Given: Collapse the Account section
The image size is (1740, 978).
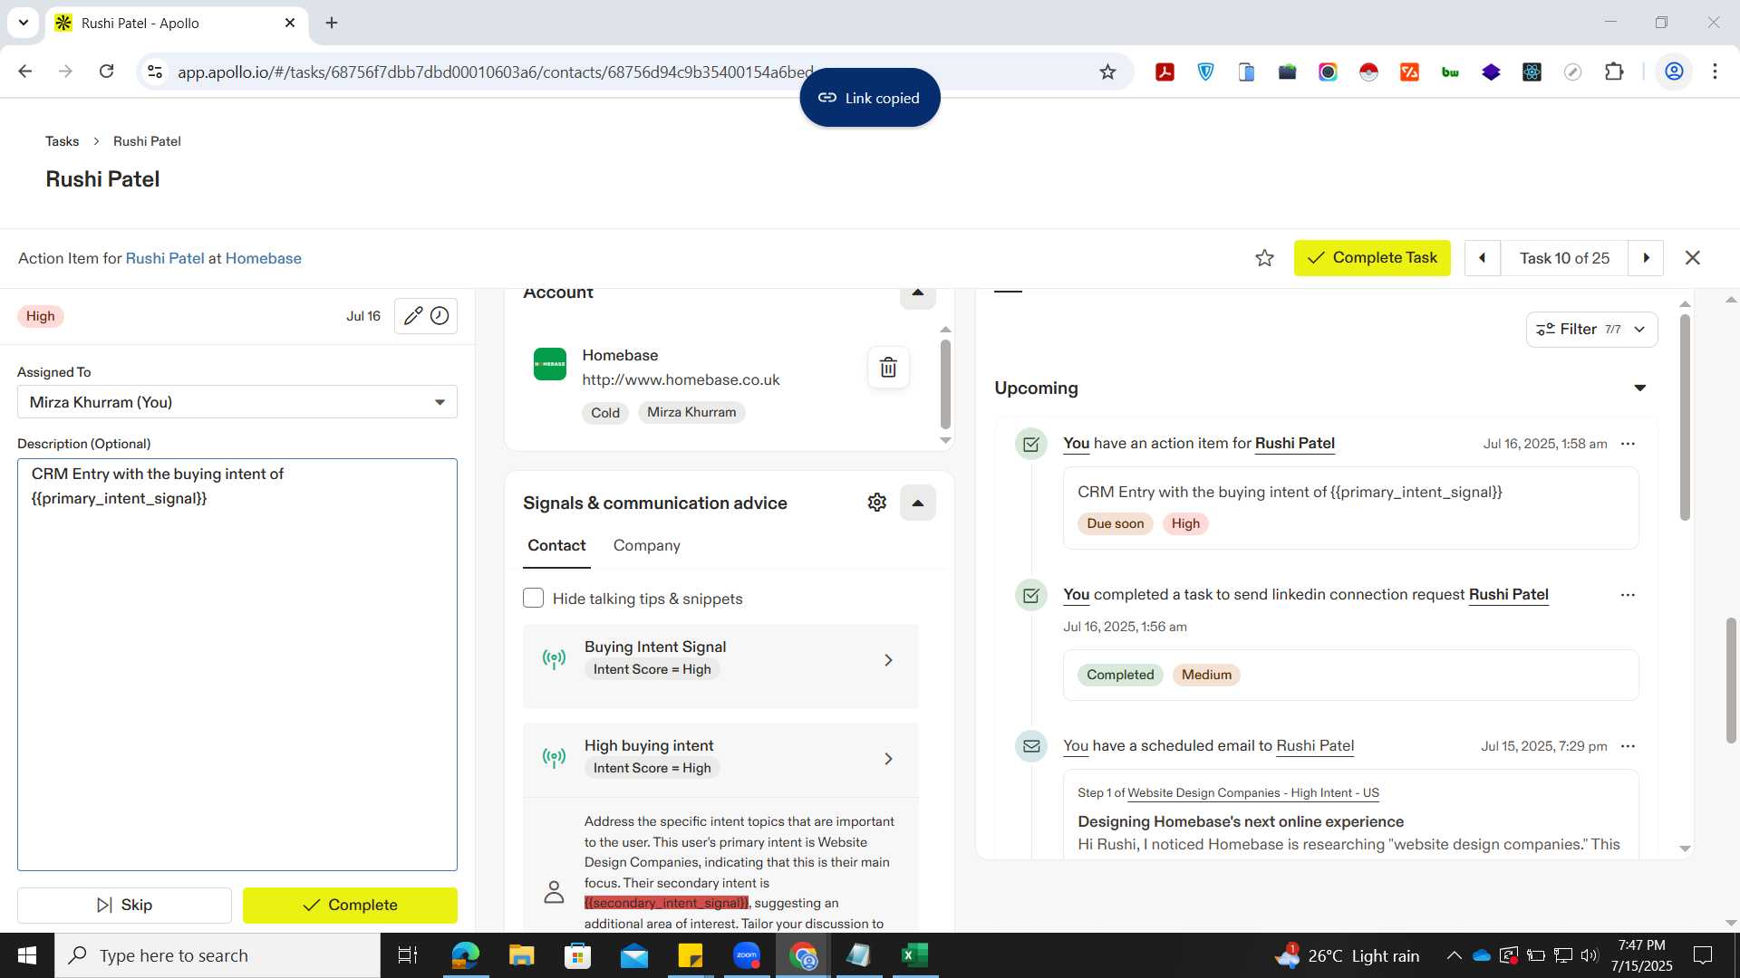Looking at the screenshot, I should [x=917, y=293].
